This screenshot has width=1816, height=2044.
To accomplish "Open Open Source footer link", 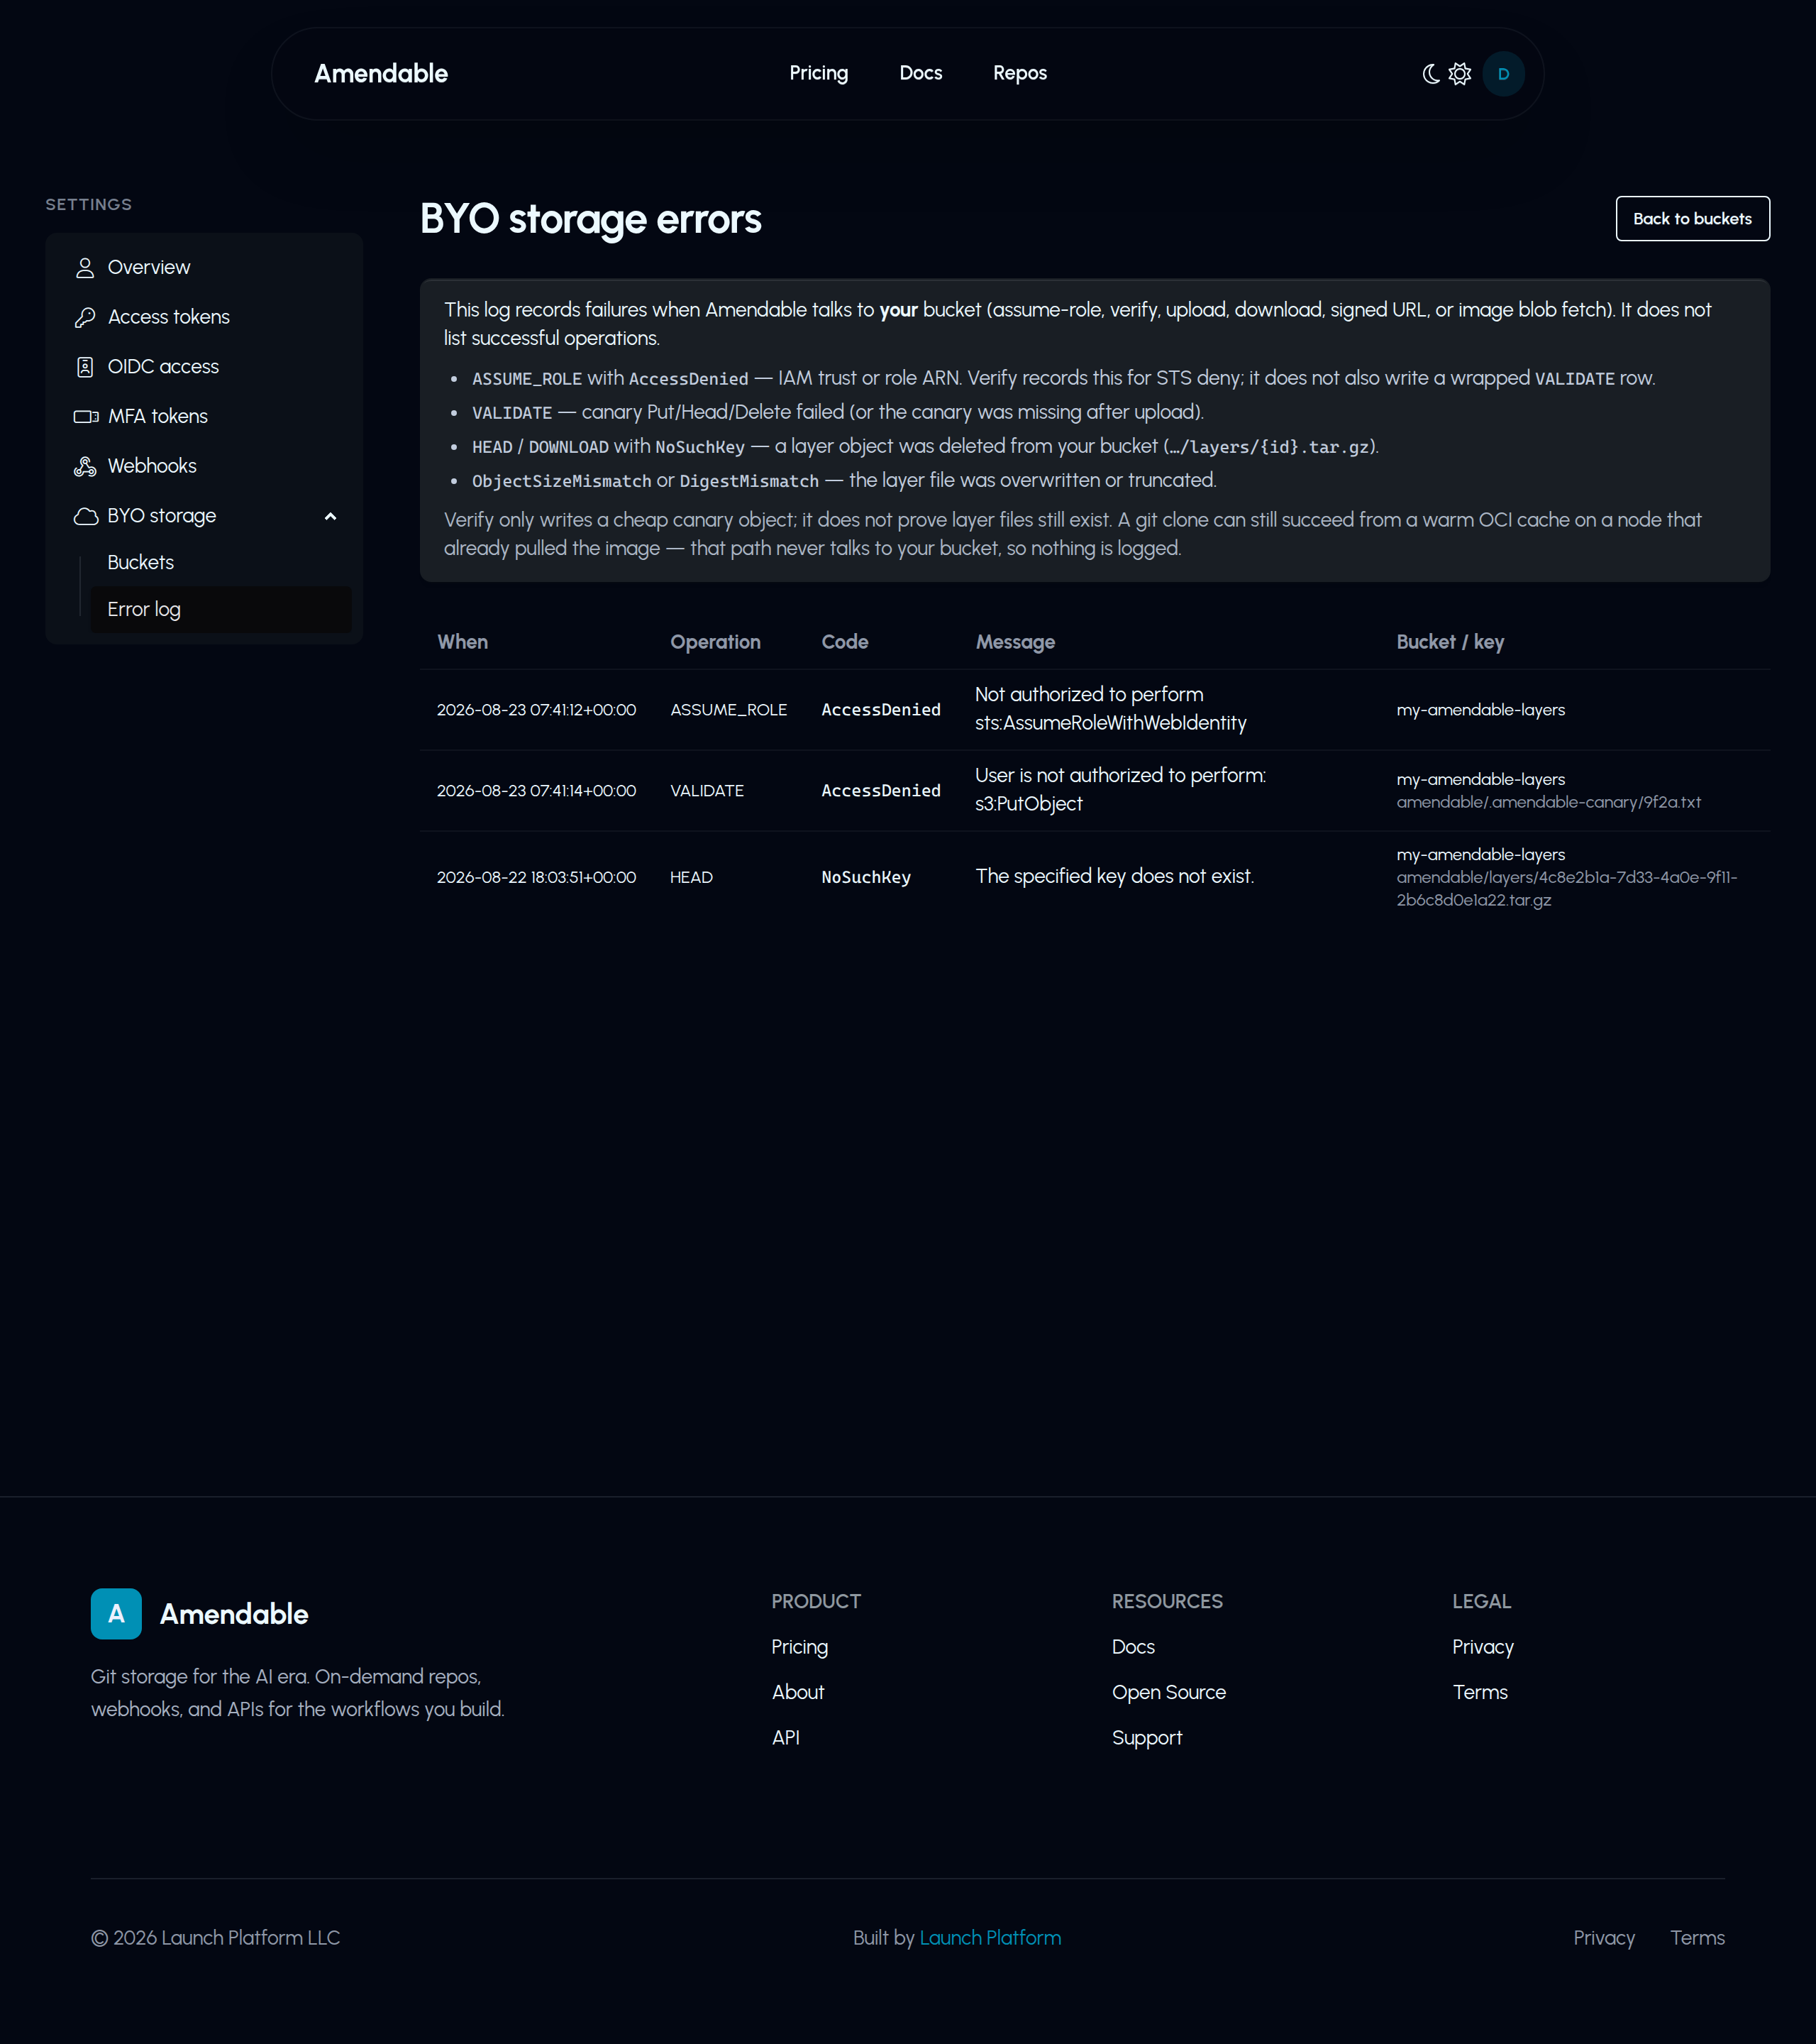I will tap(1168, 1692).
